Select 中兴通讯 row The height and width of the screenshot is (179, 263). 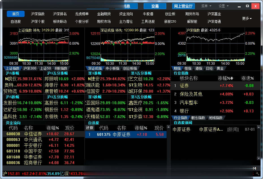44,140
